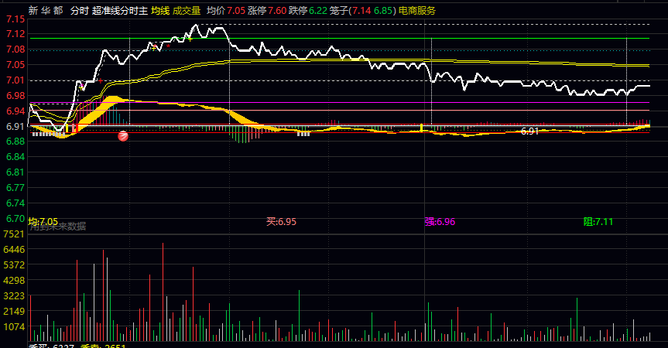Image resolution: width=668 pixels, height=348 pixels.
Task: Click the 6.74 price axis label
Action: tap(15, 203)
